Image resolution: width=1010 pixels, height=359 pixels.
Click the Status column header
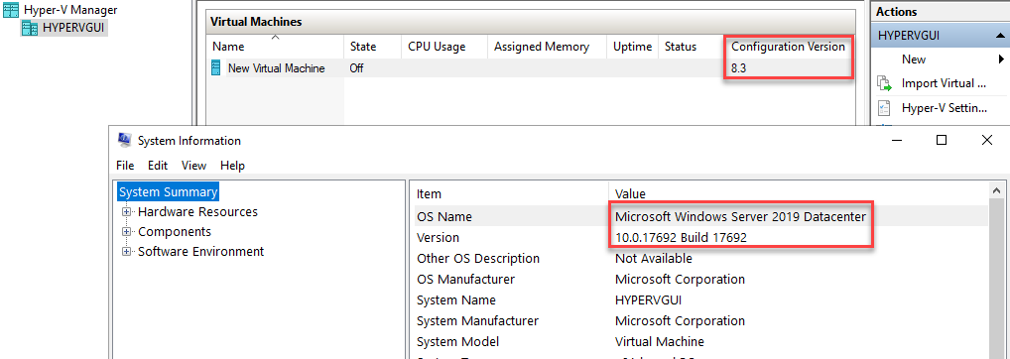[681, 47]
